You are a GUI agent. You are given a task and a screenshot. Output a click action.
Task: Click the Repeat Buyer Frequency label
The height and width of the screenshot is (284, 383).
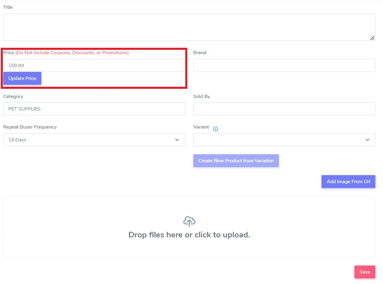pos(30,127)
